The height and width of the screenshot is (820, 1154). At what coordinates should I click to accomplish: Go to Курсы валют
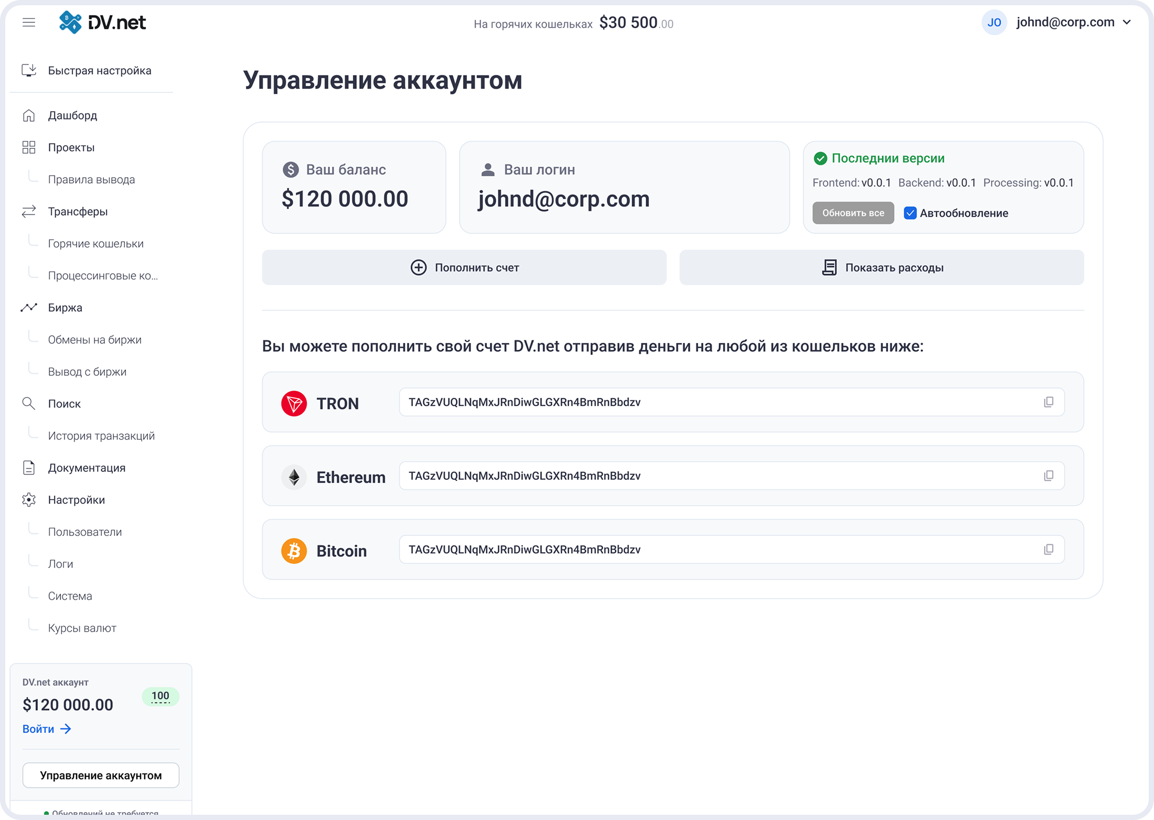click(82, 628)
